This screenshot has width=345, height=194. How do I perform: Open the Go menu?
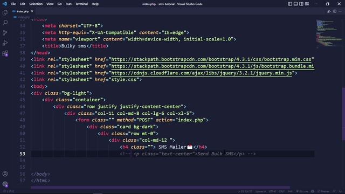(x=60, y=4)
